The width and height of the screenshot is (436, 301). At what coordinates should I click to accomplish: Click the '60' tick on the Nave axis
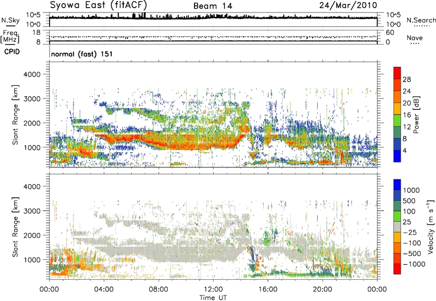390,33
